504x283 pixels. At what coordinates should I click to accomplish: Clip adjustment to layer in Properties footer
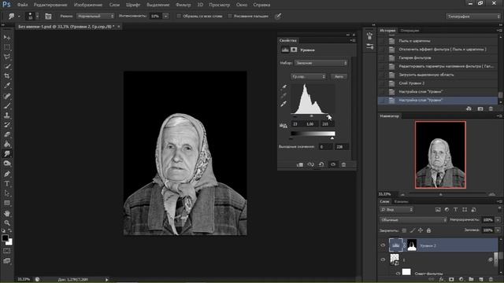tap(299, 164)
